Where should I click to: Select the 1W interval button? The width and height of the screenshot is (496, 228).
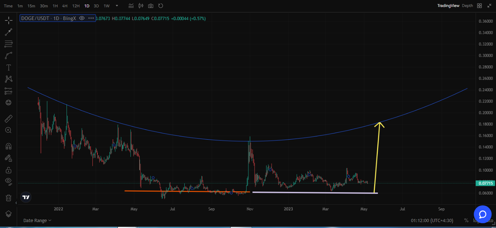point(107,6)
